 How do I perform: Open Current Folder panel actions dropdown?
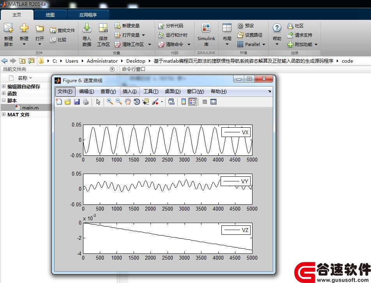coord(112,69)
